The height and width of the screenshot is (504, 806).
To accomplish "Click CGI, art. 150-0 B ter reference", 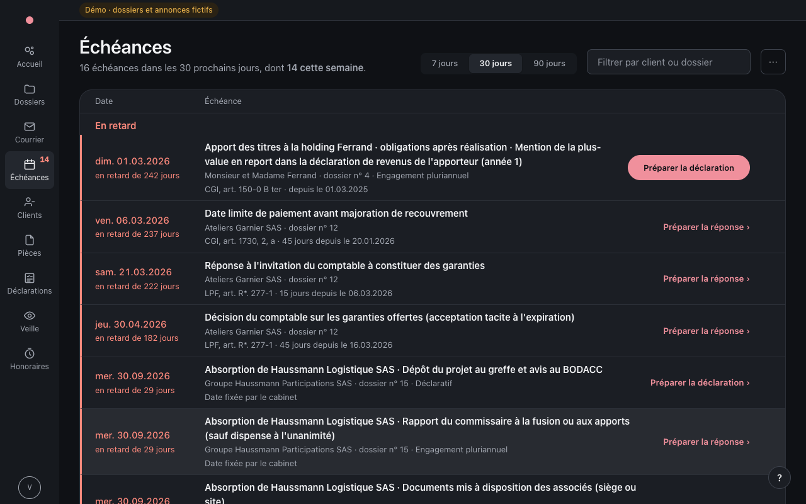I will (x=286, y=190).
